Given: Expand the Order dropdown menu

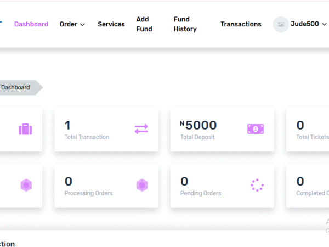Looking at the screenshot, I should pos(72,24).
